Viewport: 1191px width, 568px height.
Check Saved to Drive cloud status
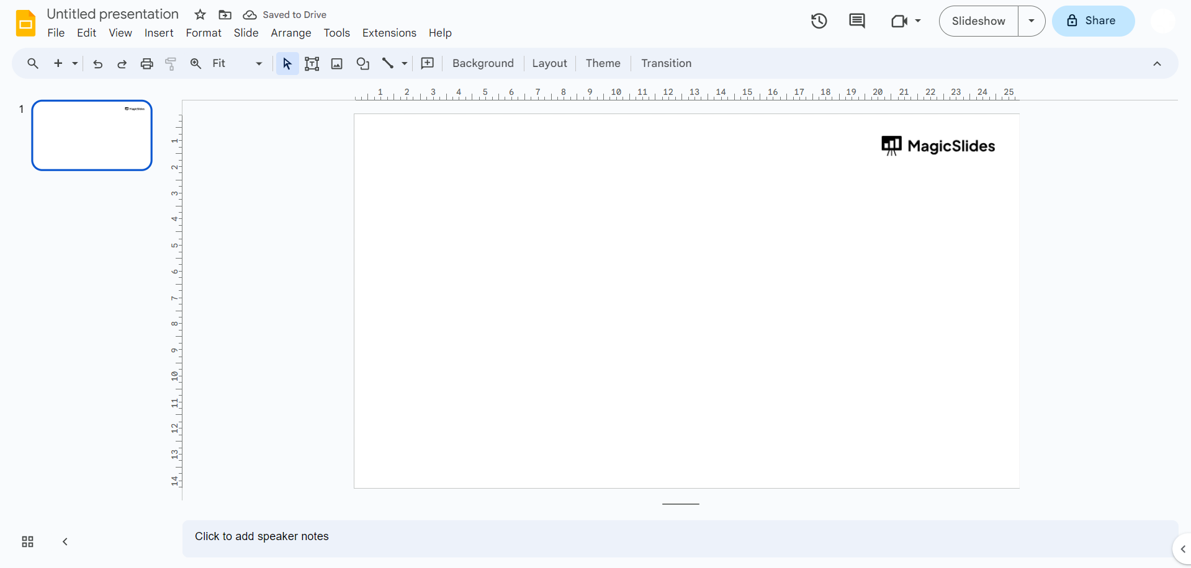click(249, 14)
